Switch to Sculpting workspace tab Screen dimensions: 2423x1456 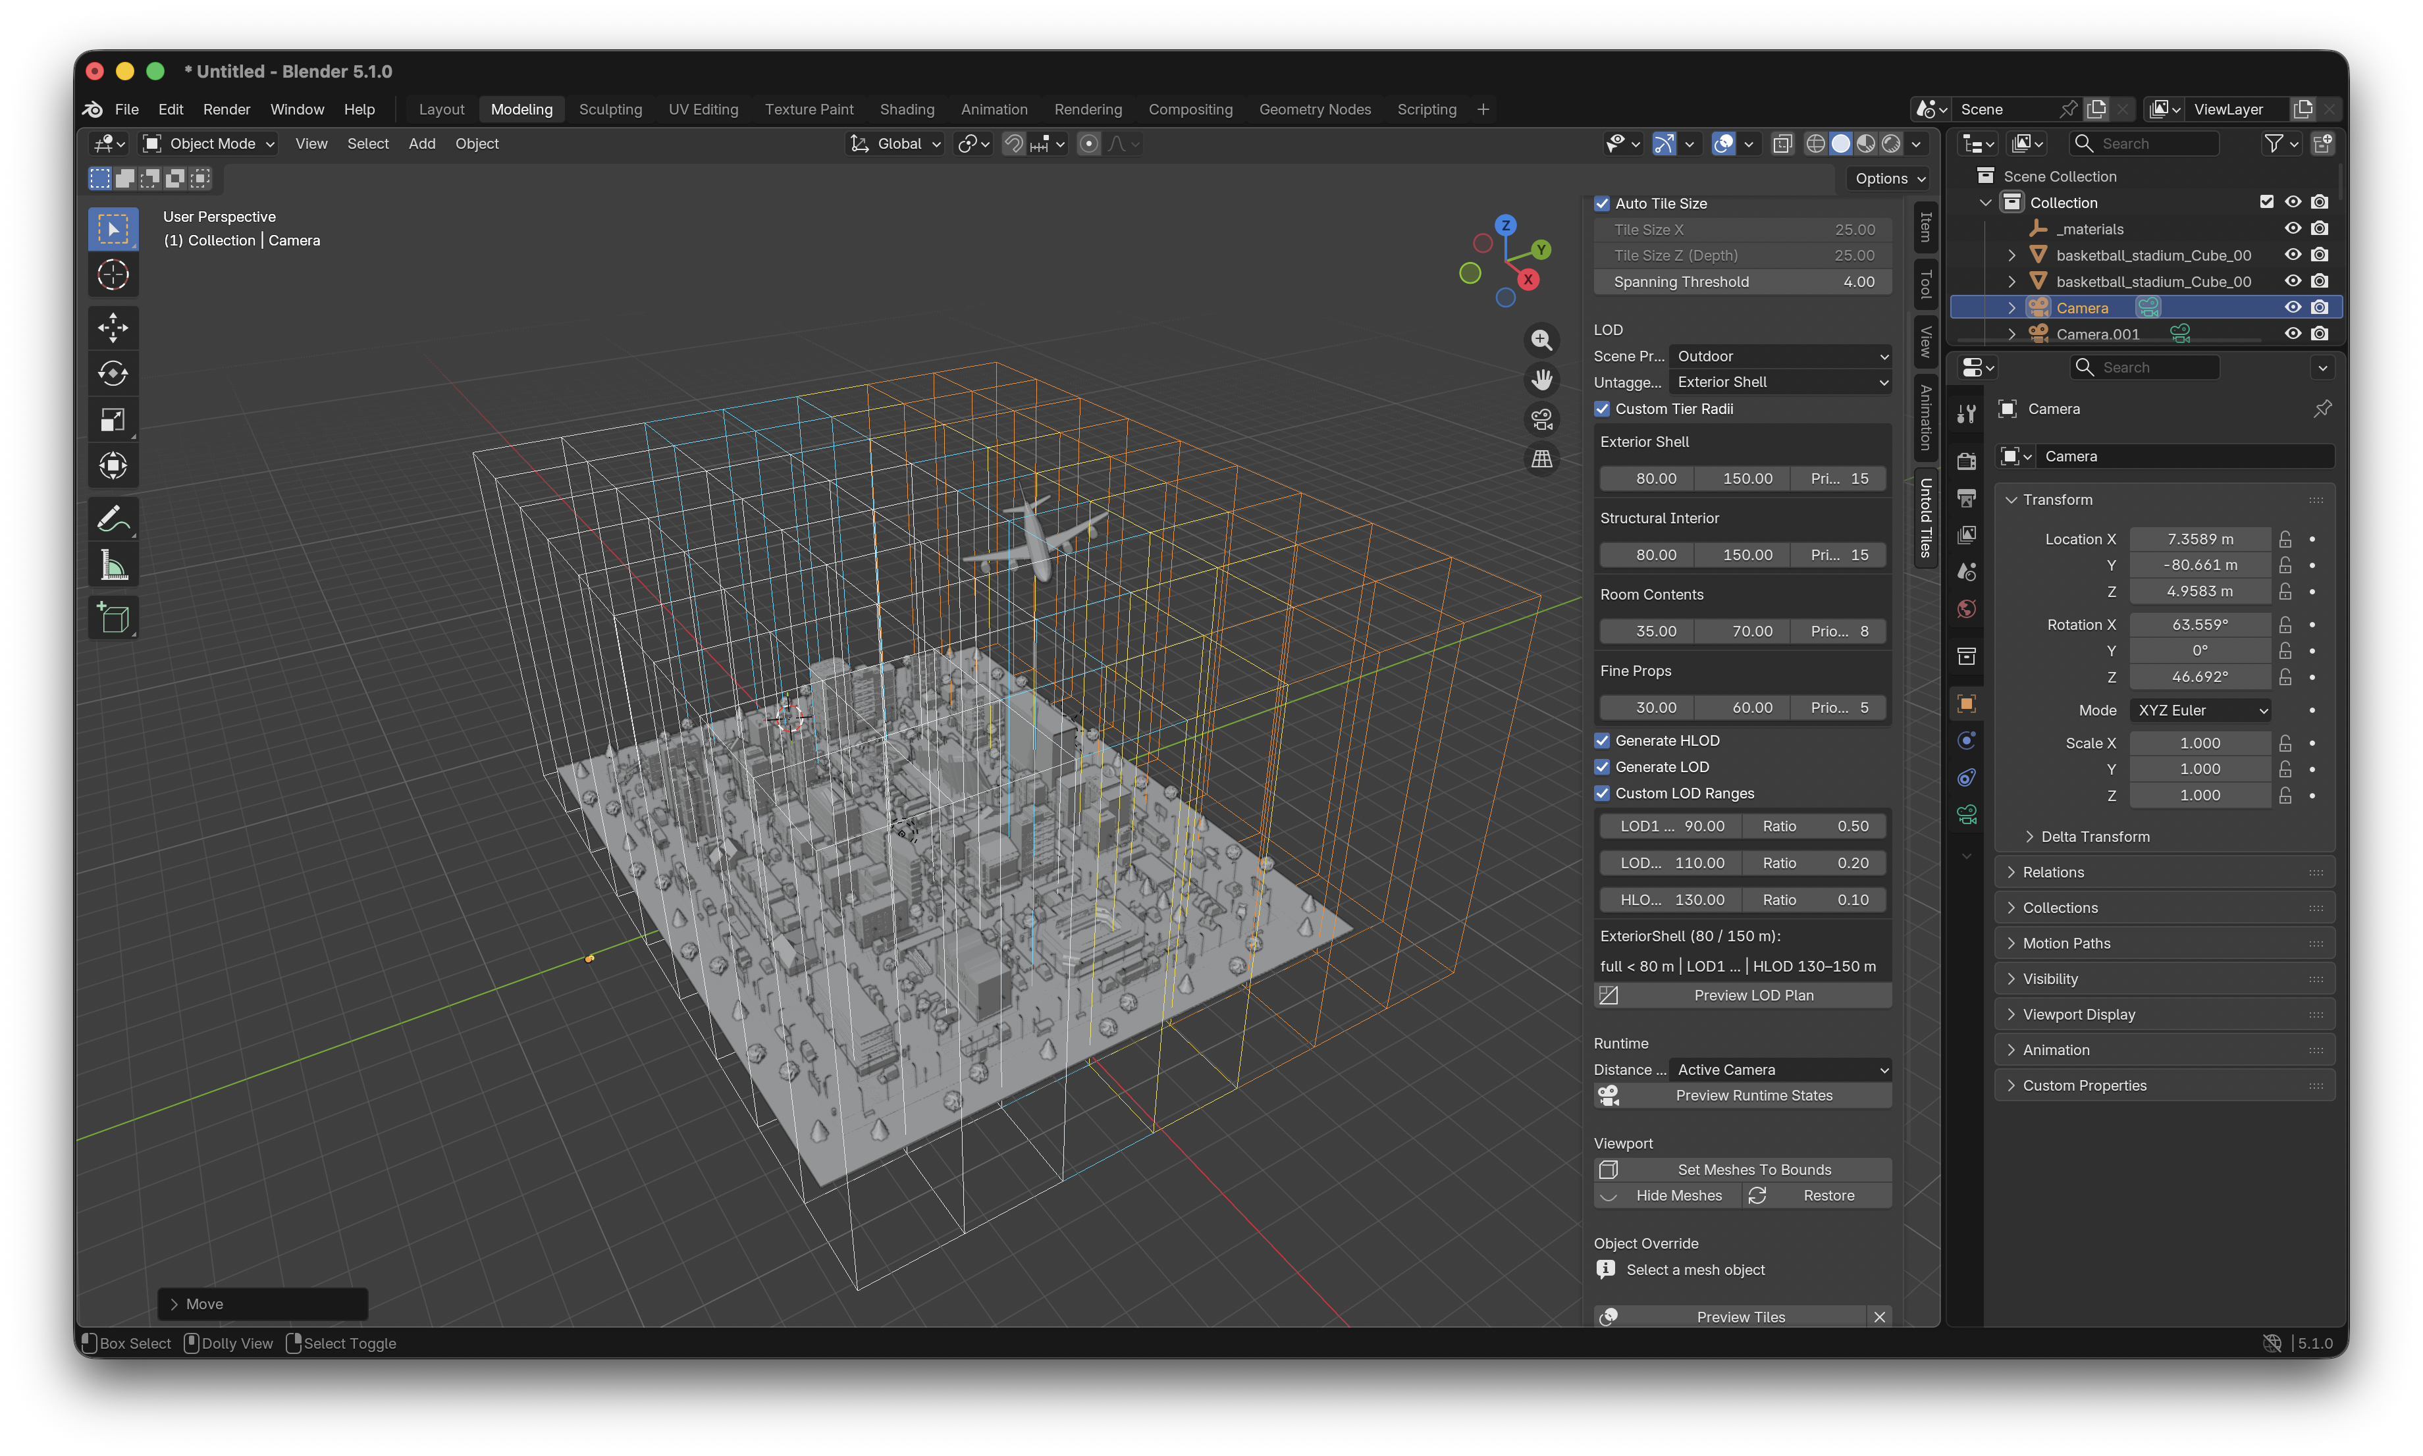(x=610, y=109)
